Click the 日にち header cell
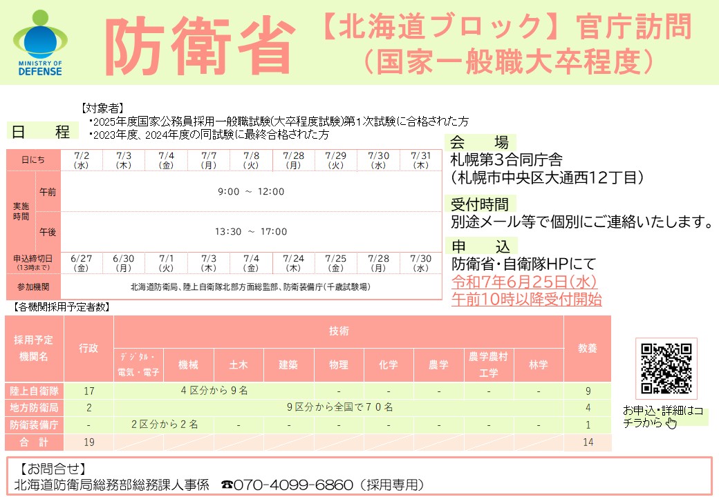Viewport: 719px width, 497px height. point(33,160)
